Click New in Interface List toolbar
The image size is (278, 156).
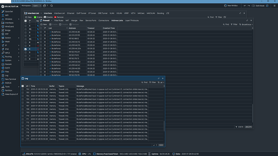click(29, 17)
